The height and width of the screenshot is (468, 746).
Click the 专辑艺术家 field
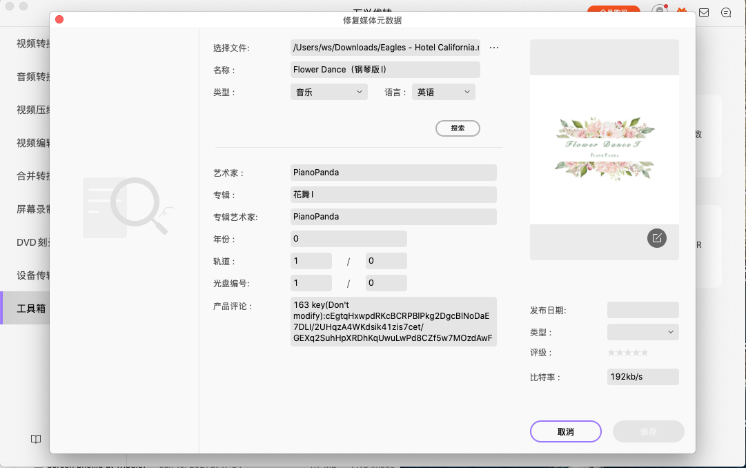pos(393,217)
